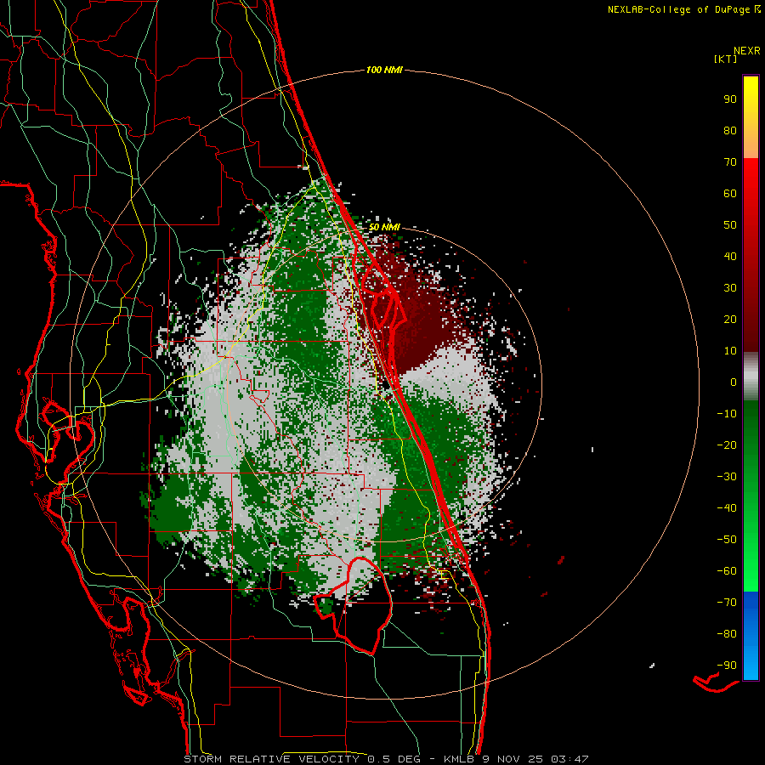Click the -50 value on the velocity scale
The height and width of the screenshot is (765, 765).
pos(727,540)
